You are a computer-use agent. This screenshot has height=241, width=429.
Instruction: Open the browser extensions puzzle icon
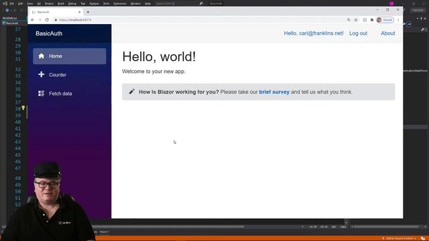click(x=372, y=19)
